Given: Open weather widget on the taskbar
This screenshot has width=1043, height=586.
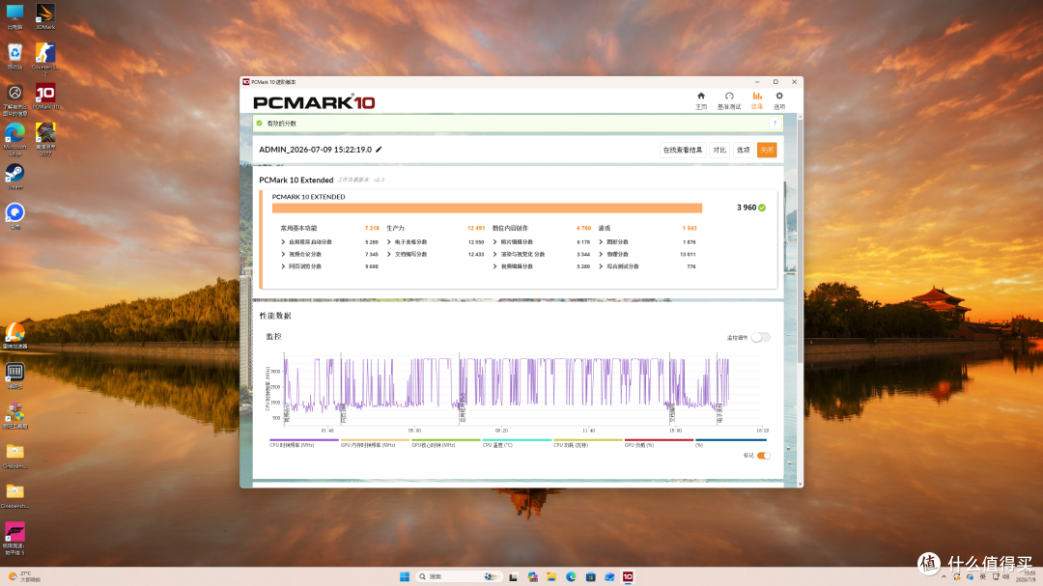Looking at the screenshot, I should tap(24, 576).
